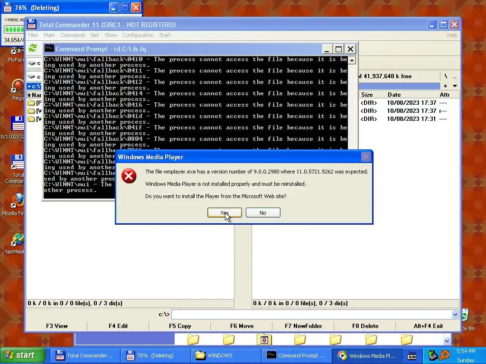Screen dimensions: 486x364
Task: Open the MyPal desktop shortcut
Action: (16, 55)
